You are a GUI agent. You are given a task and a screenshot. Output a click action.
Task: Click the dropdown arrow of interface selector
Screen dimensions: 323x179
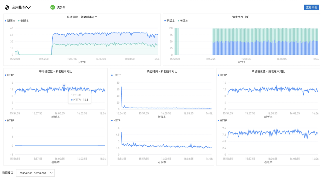pyautogui.click(x=51, y=173)
